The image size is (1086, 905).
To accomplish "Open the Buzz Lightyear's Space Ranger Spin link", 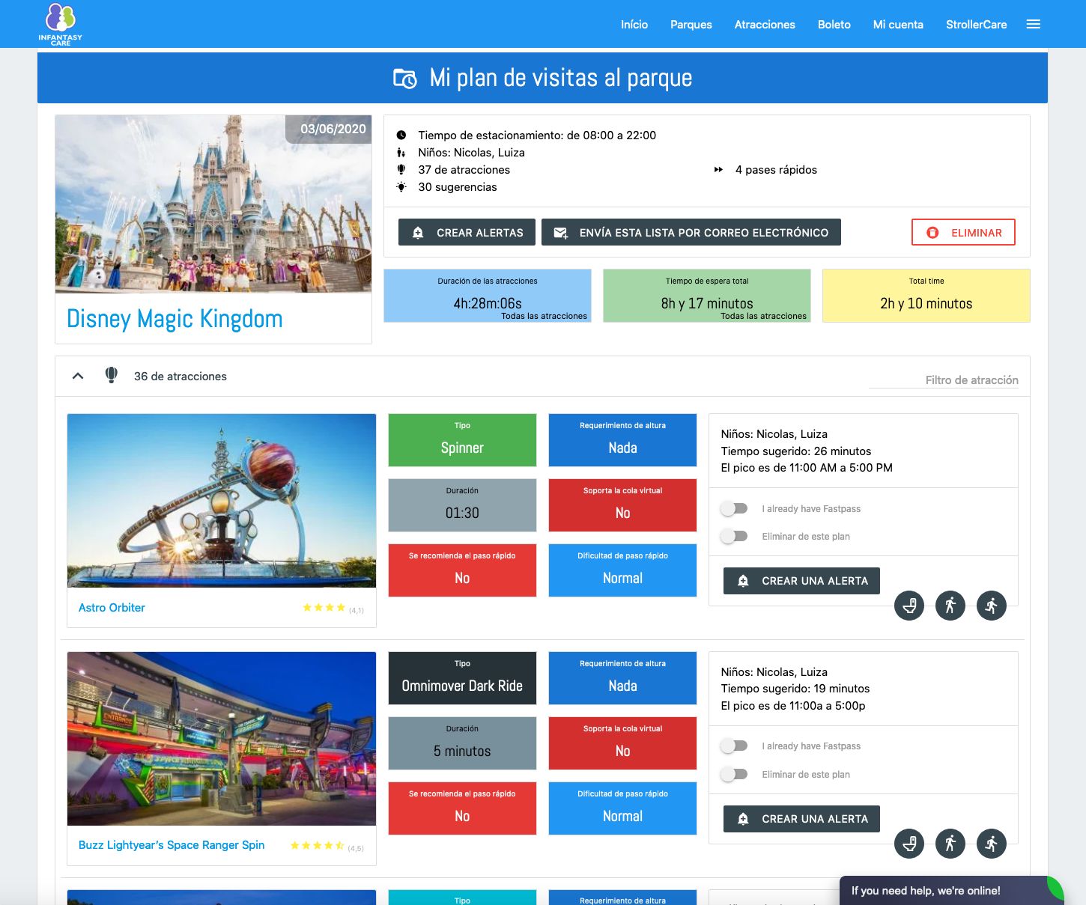I will [172, 845].
